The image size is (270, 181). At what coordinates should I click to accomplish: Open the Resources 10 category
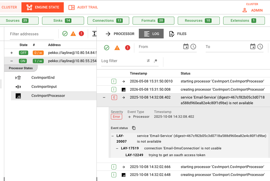(x=199, y=21)
